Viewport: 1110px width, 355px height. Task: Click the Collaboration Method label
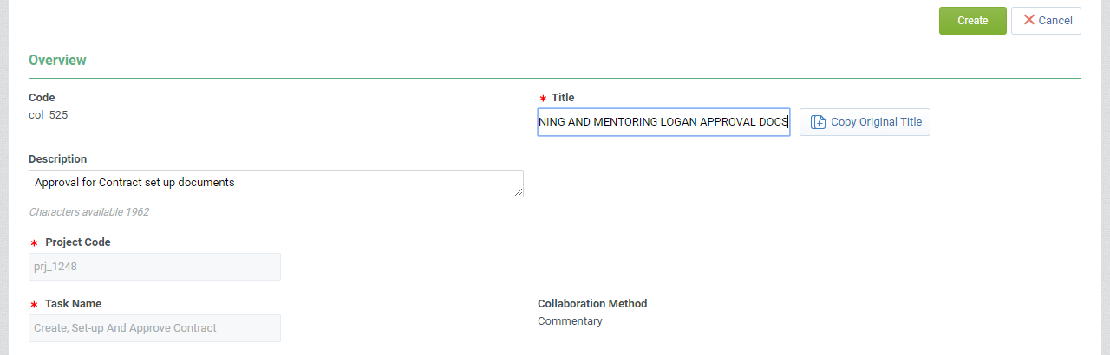pos(592,304)
